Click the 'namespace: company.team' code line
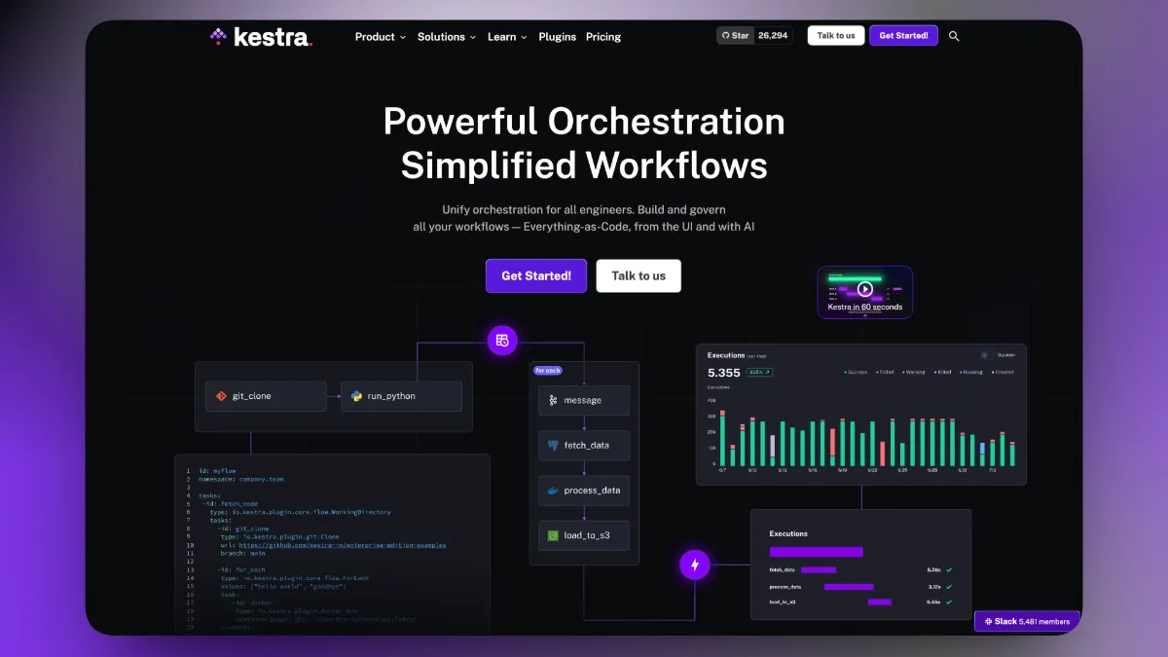The width and height of the screenshot is (1168, 657). click(x=240, y=479)
